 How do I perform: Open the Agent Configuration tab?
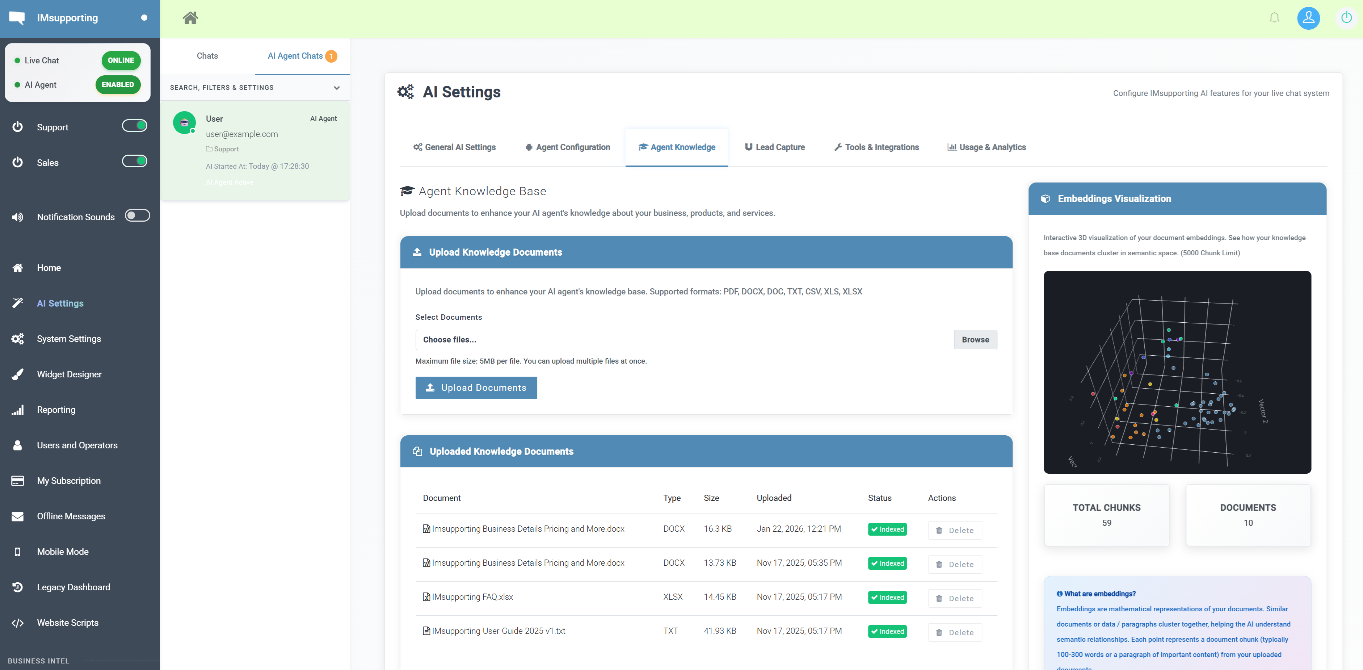click(x=567, y=147)
